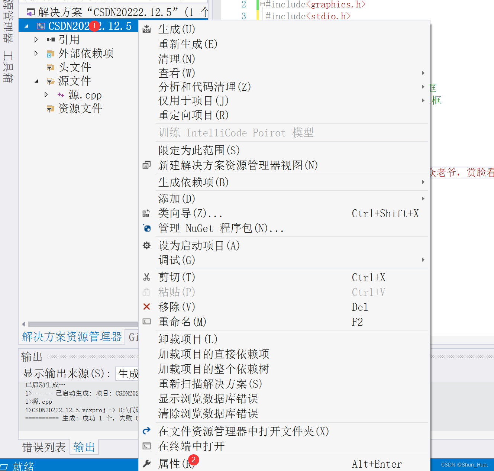Click the 资源文件 filter folder icon
The image size is (494, 471).
pos(51,109)
